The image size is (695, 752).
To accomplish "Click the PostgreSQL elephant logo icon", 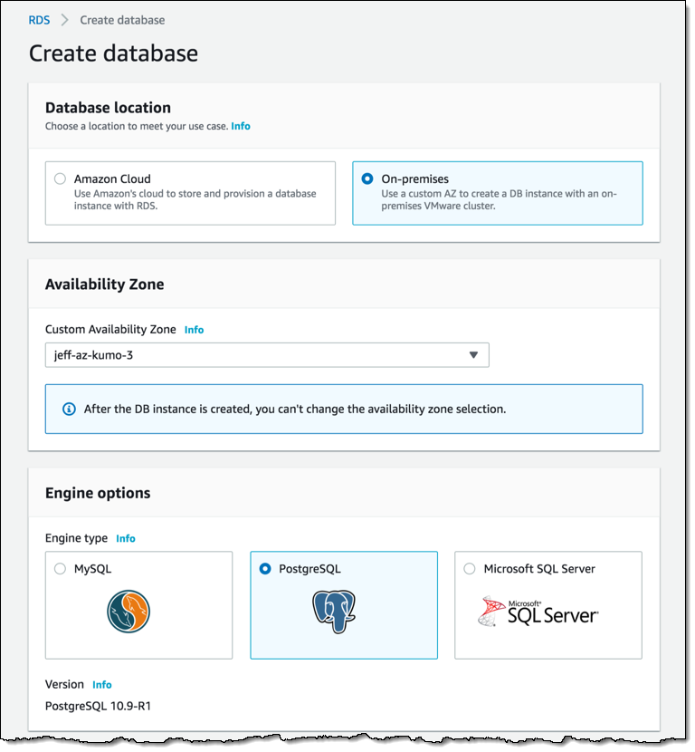I will coord(334,612).
